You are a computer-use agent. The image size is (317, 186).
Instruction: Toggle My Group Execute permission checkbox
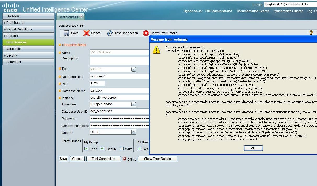[x=102, y=149]
